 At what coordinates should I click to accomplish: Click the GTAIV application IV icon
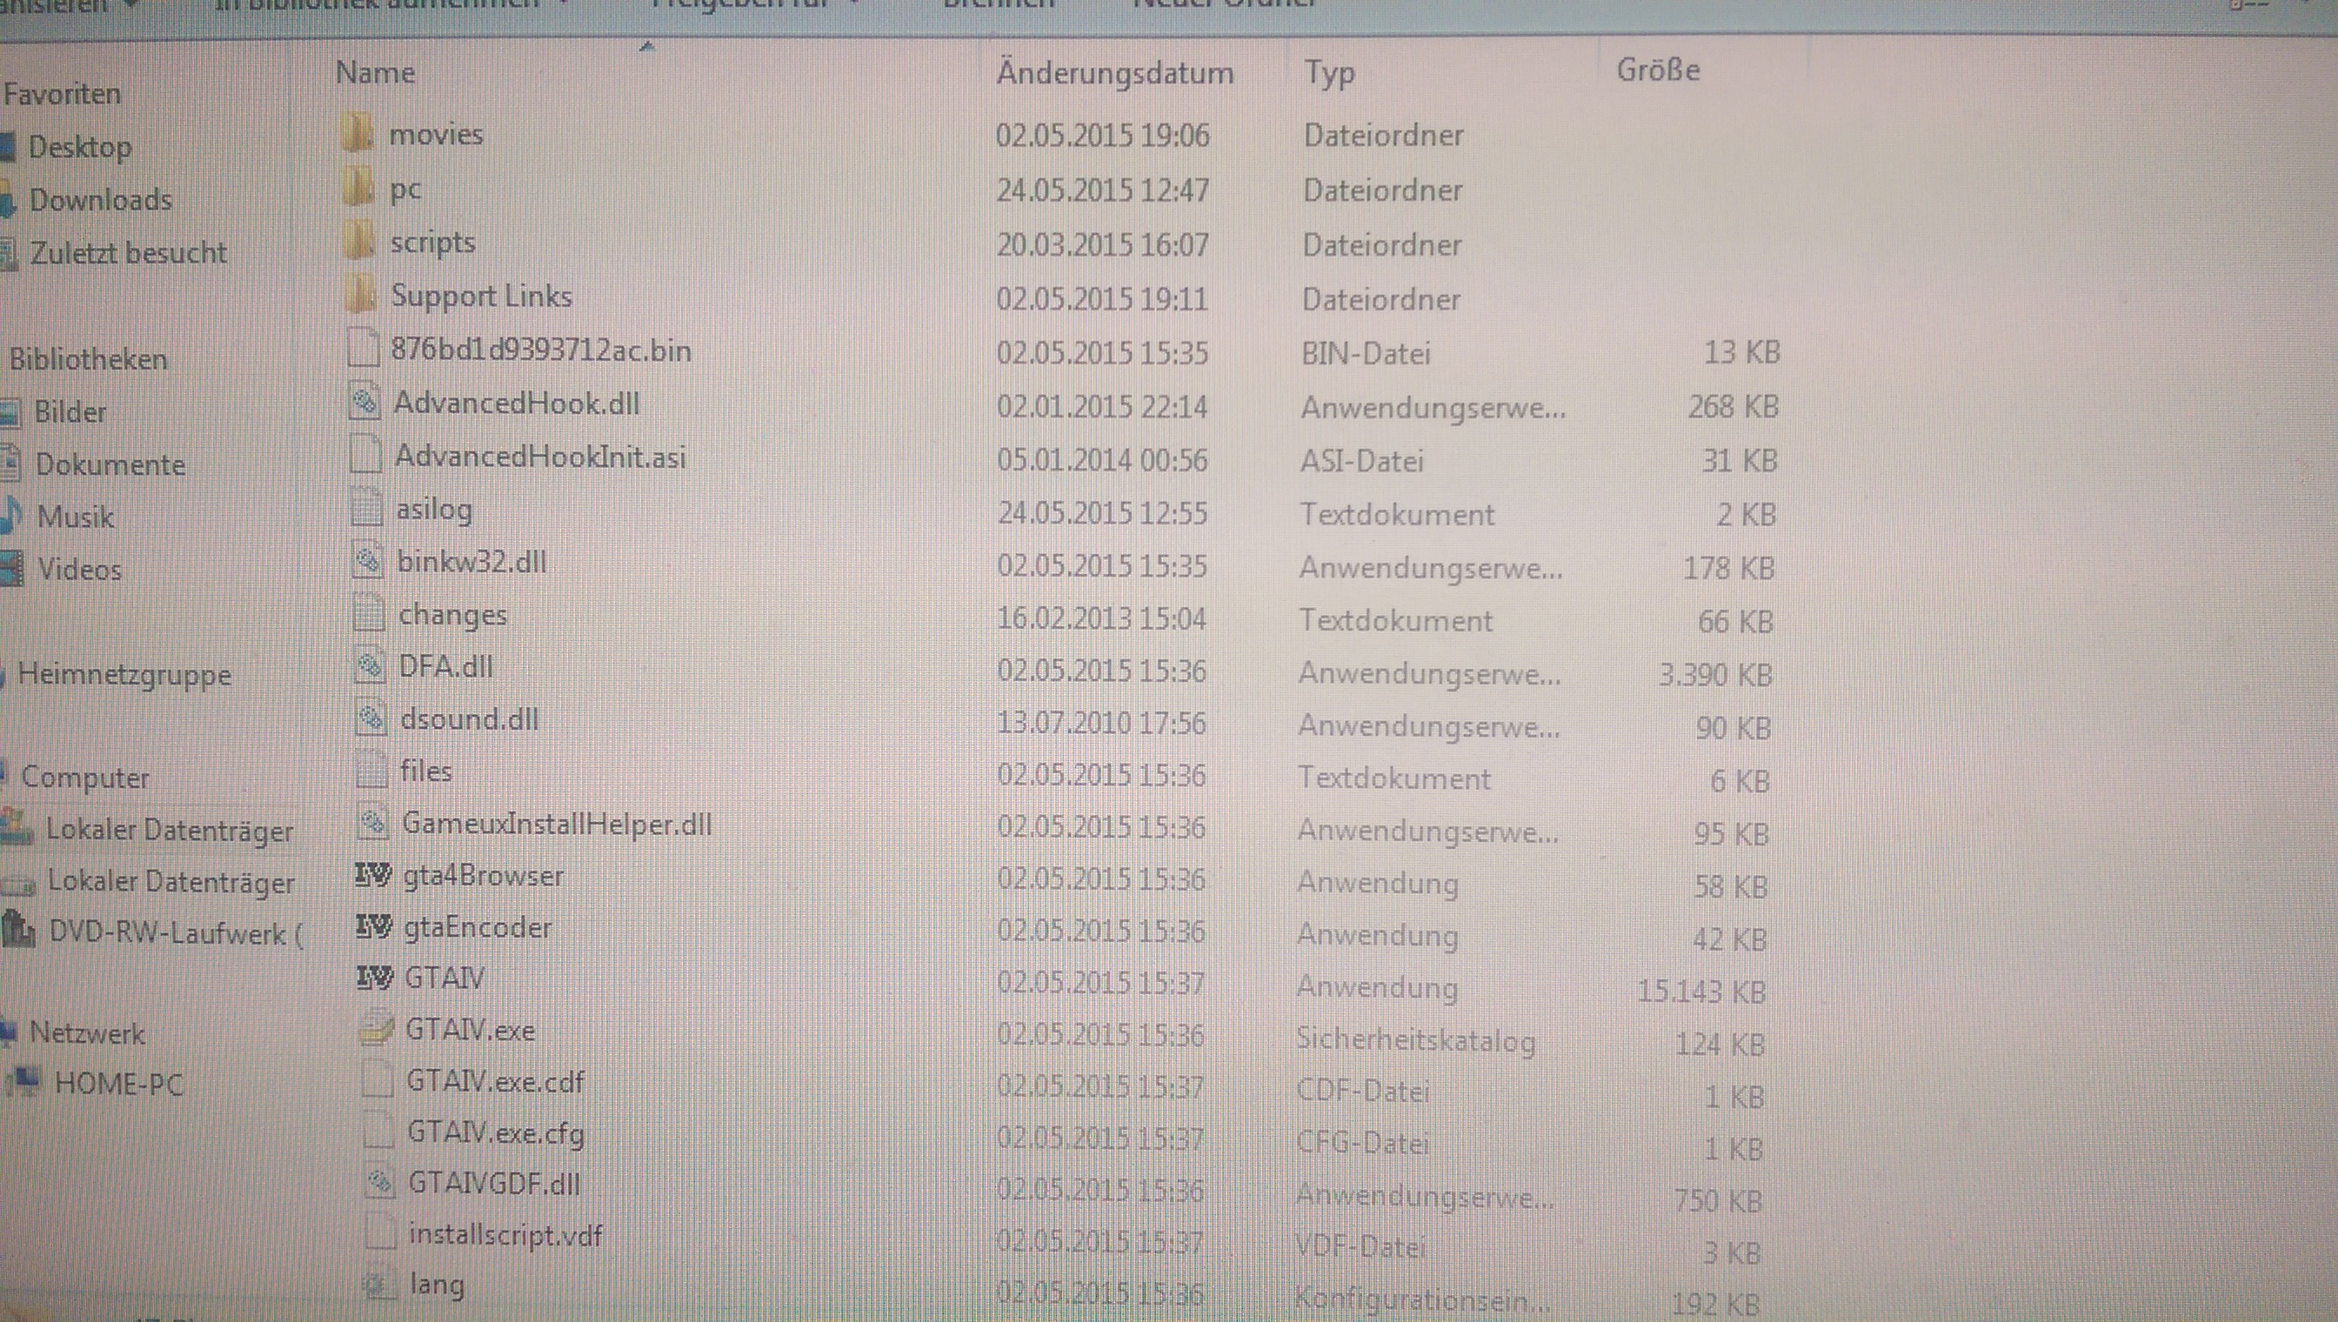pos(373,978)
